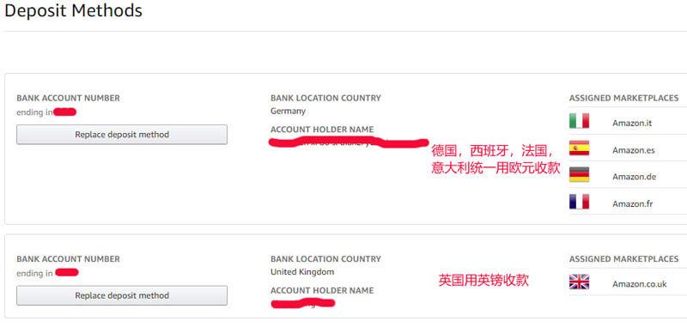687x327 pixels.
Task: Click the France flag icon
Action: coord(579,202)
